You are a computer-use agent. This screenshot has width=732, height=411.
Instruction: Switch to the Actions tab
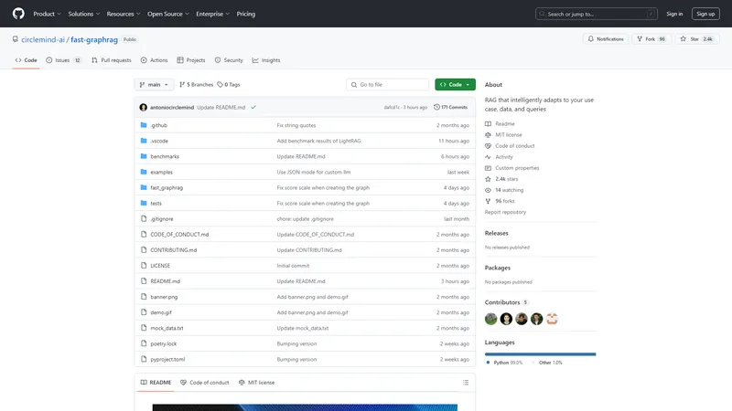click(x=154, y=60)
